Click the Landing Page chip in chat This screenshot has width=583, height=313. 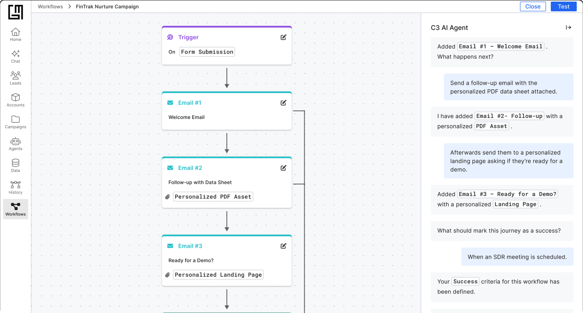click(515, 204)
